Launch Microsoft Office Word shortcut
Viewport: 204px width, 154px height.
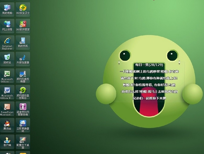pos(7,92)
